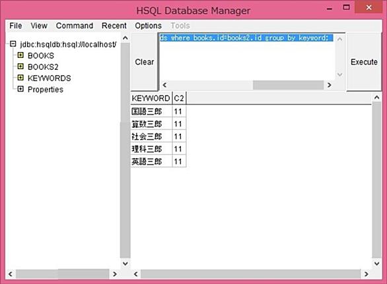Click query area scroll-down arrow
Screen dimensions: 387x284
[340, 74]
